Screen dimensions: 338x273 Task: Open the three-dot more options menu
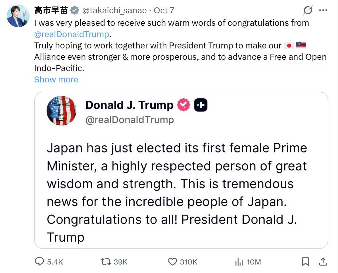pos(323,10)
